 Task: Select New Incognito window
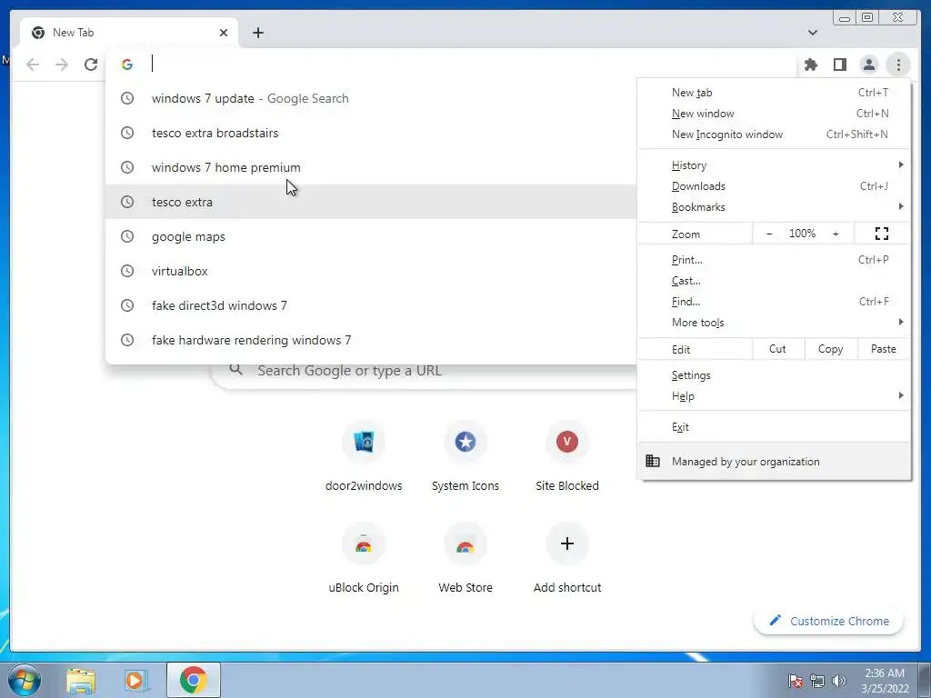(774, 135)
